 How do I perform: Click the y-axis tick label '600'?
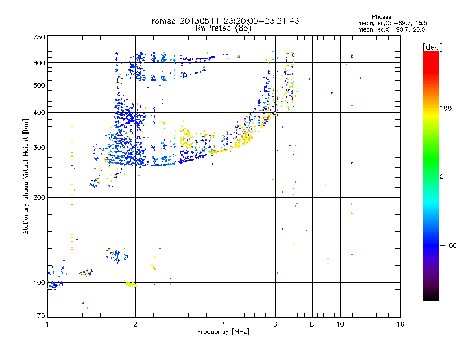point(39,63)
